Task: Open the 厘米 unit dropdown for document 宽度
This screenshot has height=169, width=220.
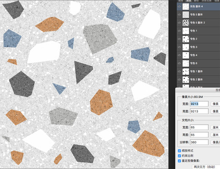Action: tap(215, 127)
